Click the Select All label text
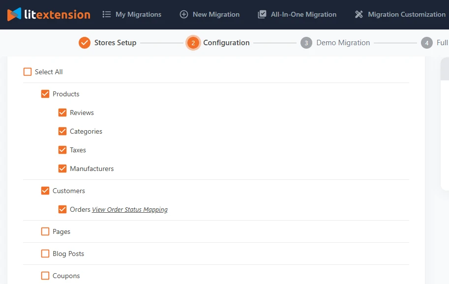The image size is (449, 284). click(x=49, y=72)
